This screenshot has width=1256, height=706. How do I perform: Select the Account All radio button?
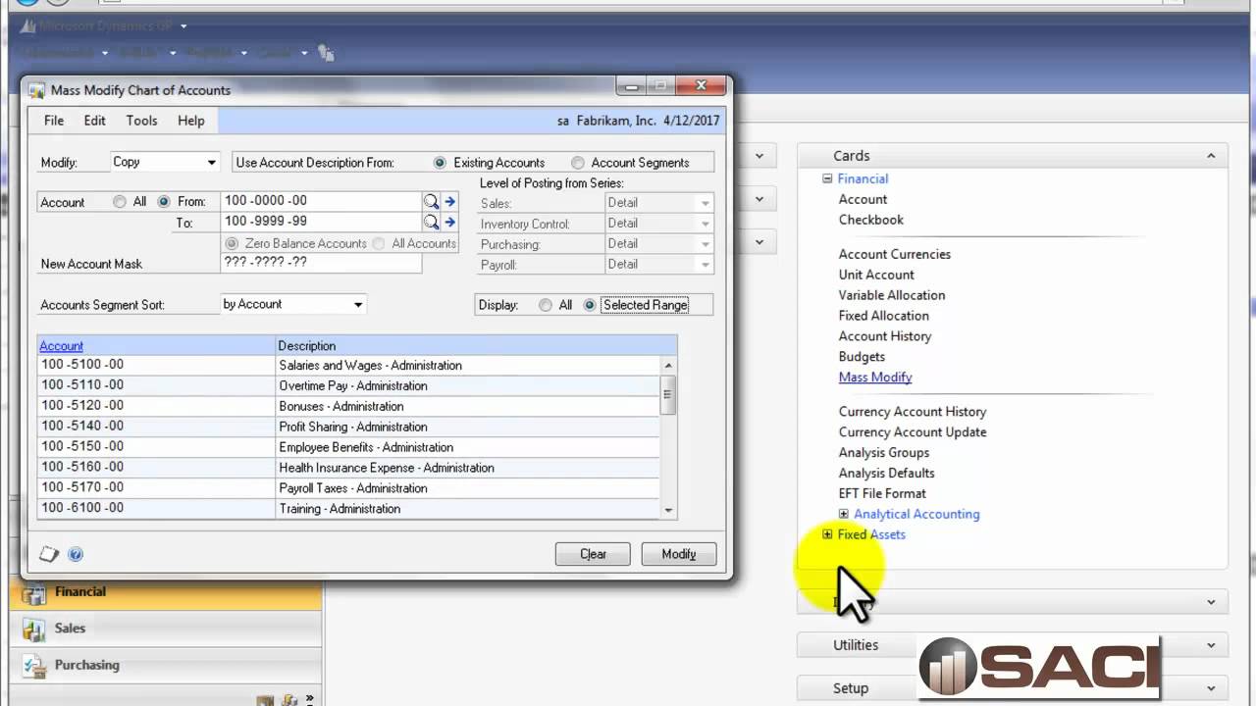[120, 201]
